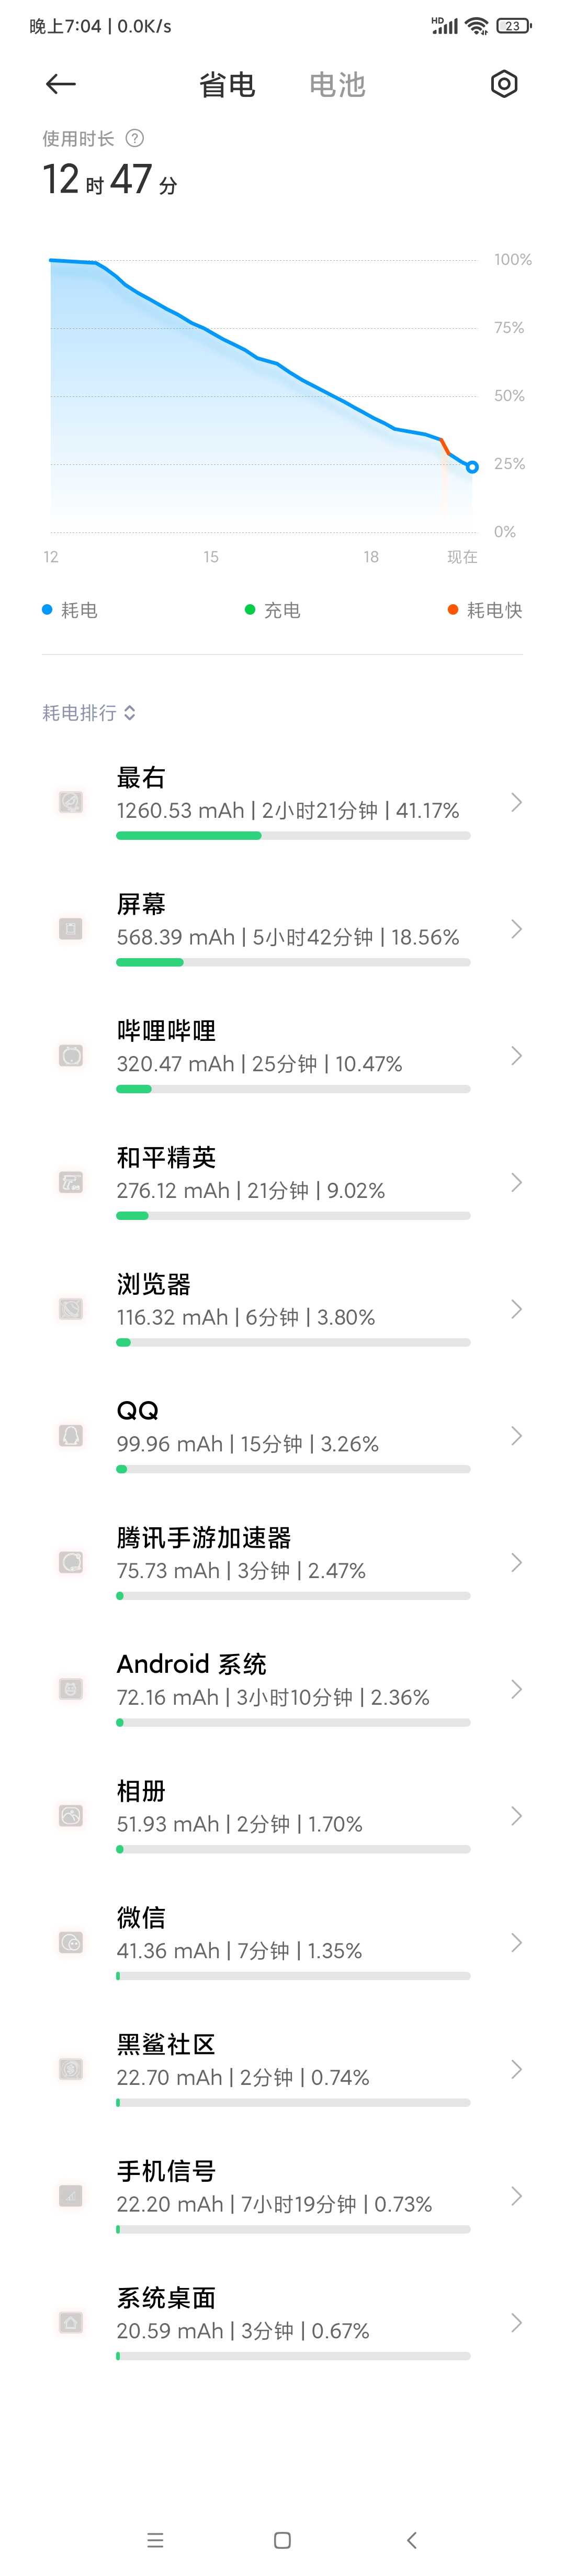
Task: Open 相册 power usage entry
Action: [282, 1816]
